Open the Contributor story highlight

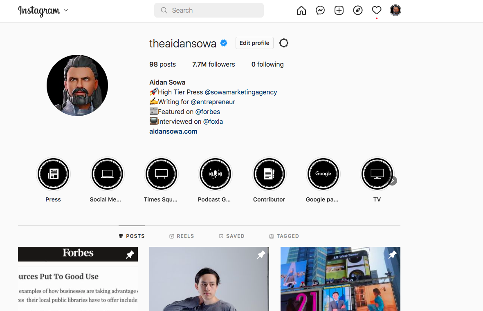pos(269,174)
